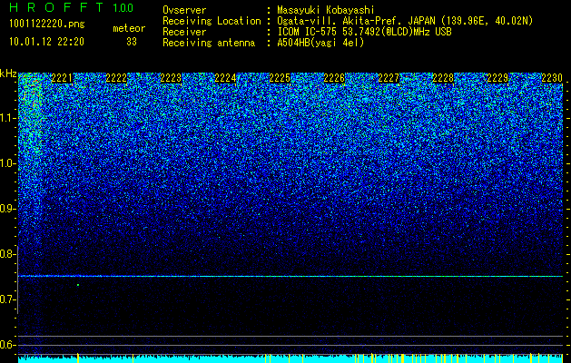Screen dimensions: 571x363
Task: Select the ICOM IC-575 receiver details
Action: (x=364, y=32)
